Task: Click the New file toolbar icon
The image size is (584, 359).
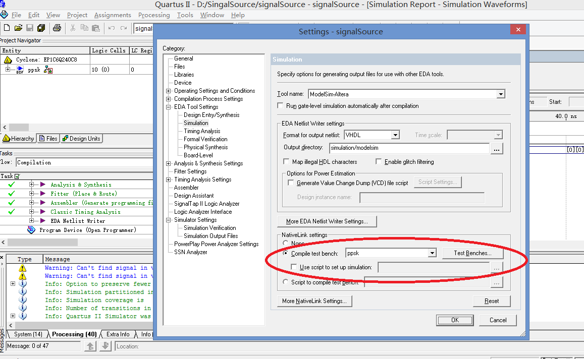Action: (x=7, y=28)
